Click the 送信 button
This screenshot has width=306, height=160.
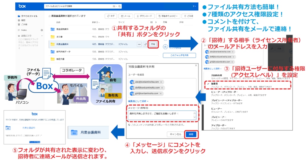coord(191,134)
